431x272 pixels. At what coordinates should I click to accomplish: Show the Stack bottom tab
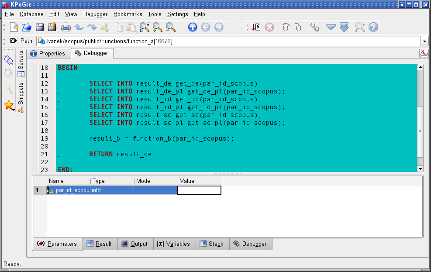212,244
